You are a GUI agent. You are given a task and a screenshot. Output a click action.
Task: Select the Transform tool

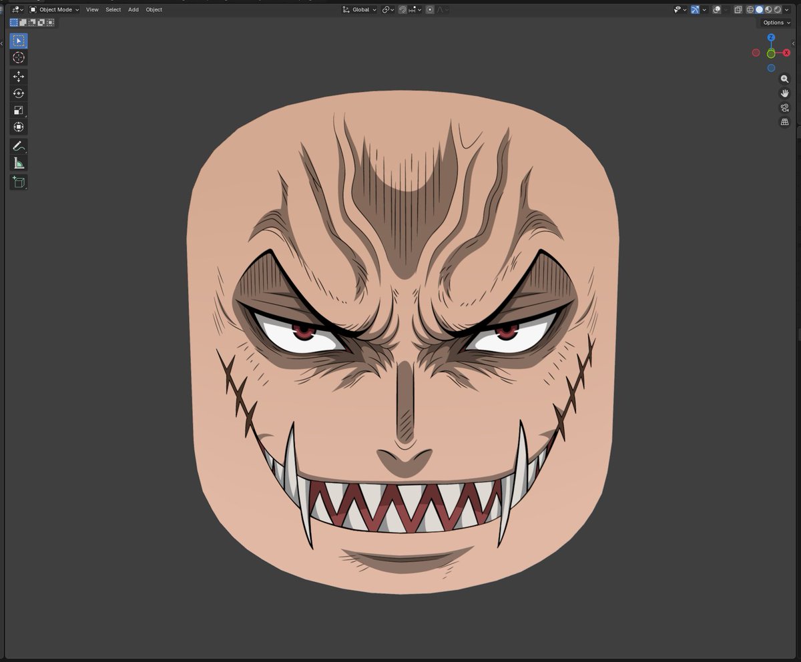19,127
